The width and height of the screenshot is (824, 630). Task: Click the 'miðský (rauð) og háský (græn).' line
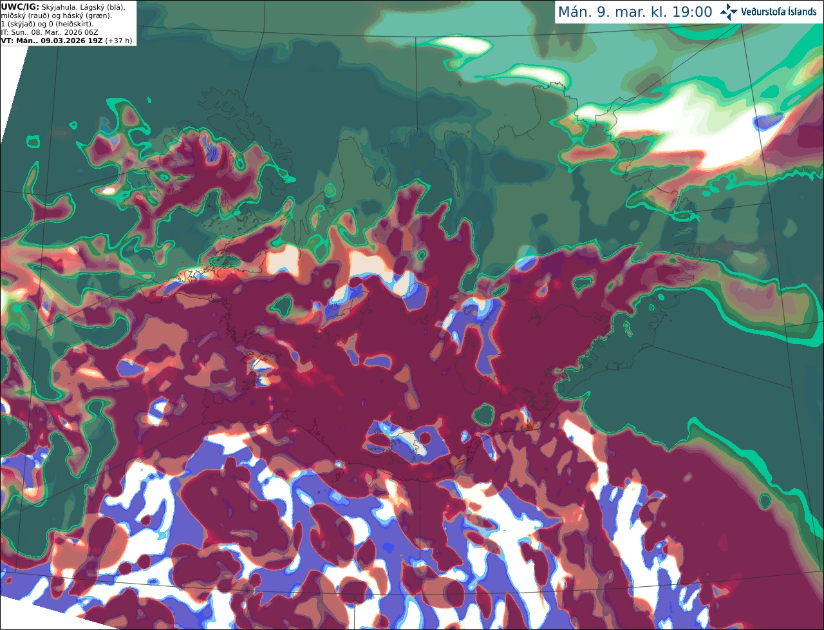pyautogui.click(x=57, y=15)
